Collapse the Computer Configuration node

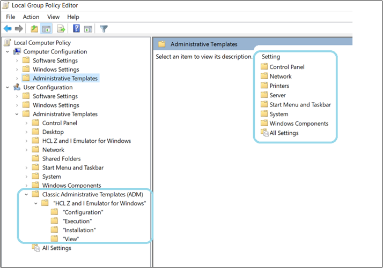[8, 52]
